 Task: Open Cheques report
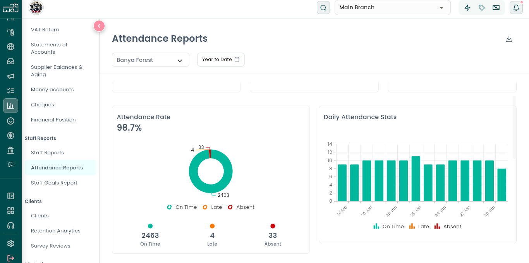click(x=43, y=105)
